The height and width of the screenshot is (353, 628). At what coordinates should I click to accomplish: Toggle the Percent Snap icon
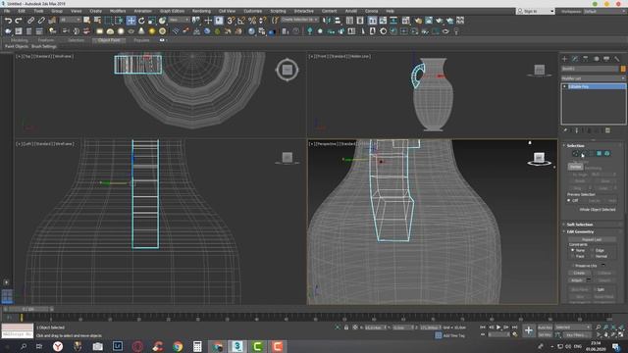click(252, 21)
